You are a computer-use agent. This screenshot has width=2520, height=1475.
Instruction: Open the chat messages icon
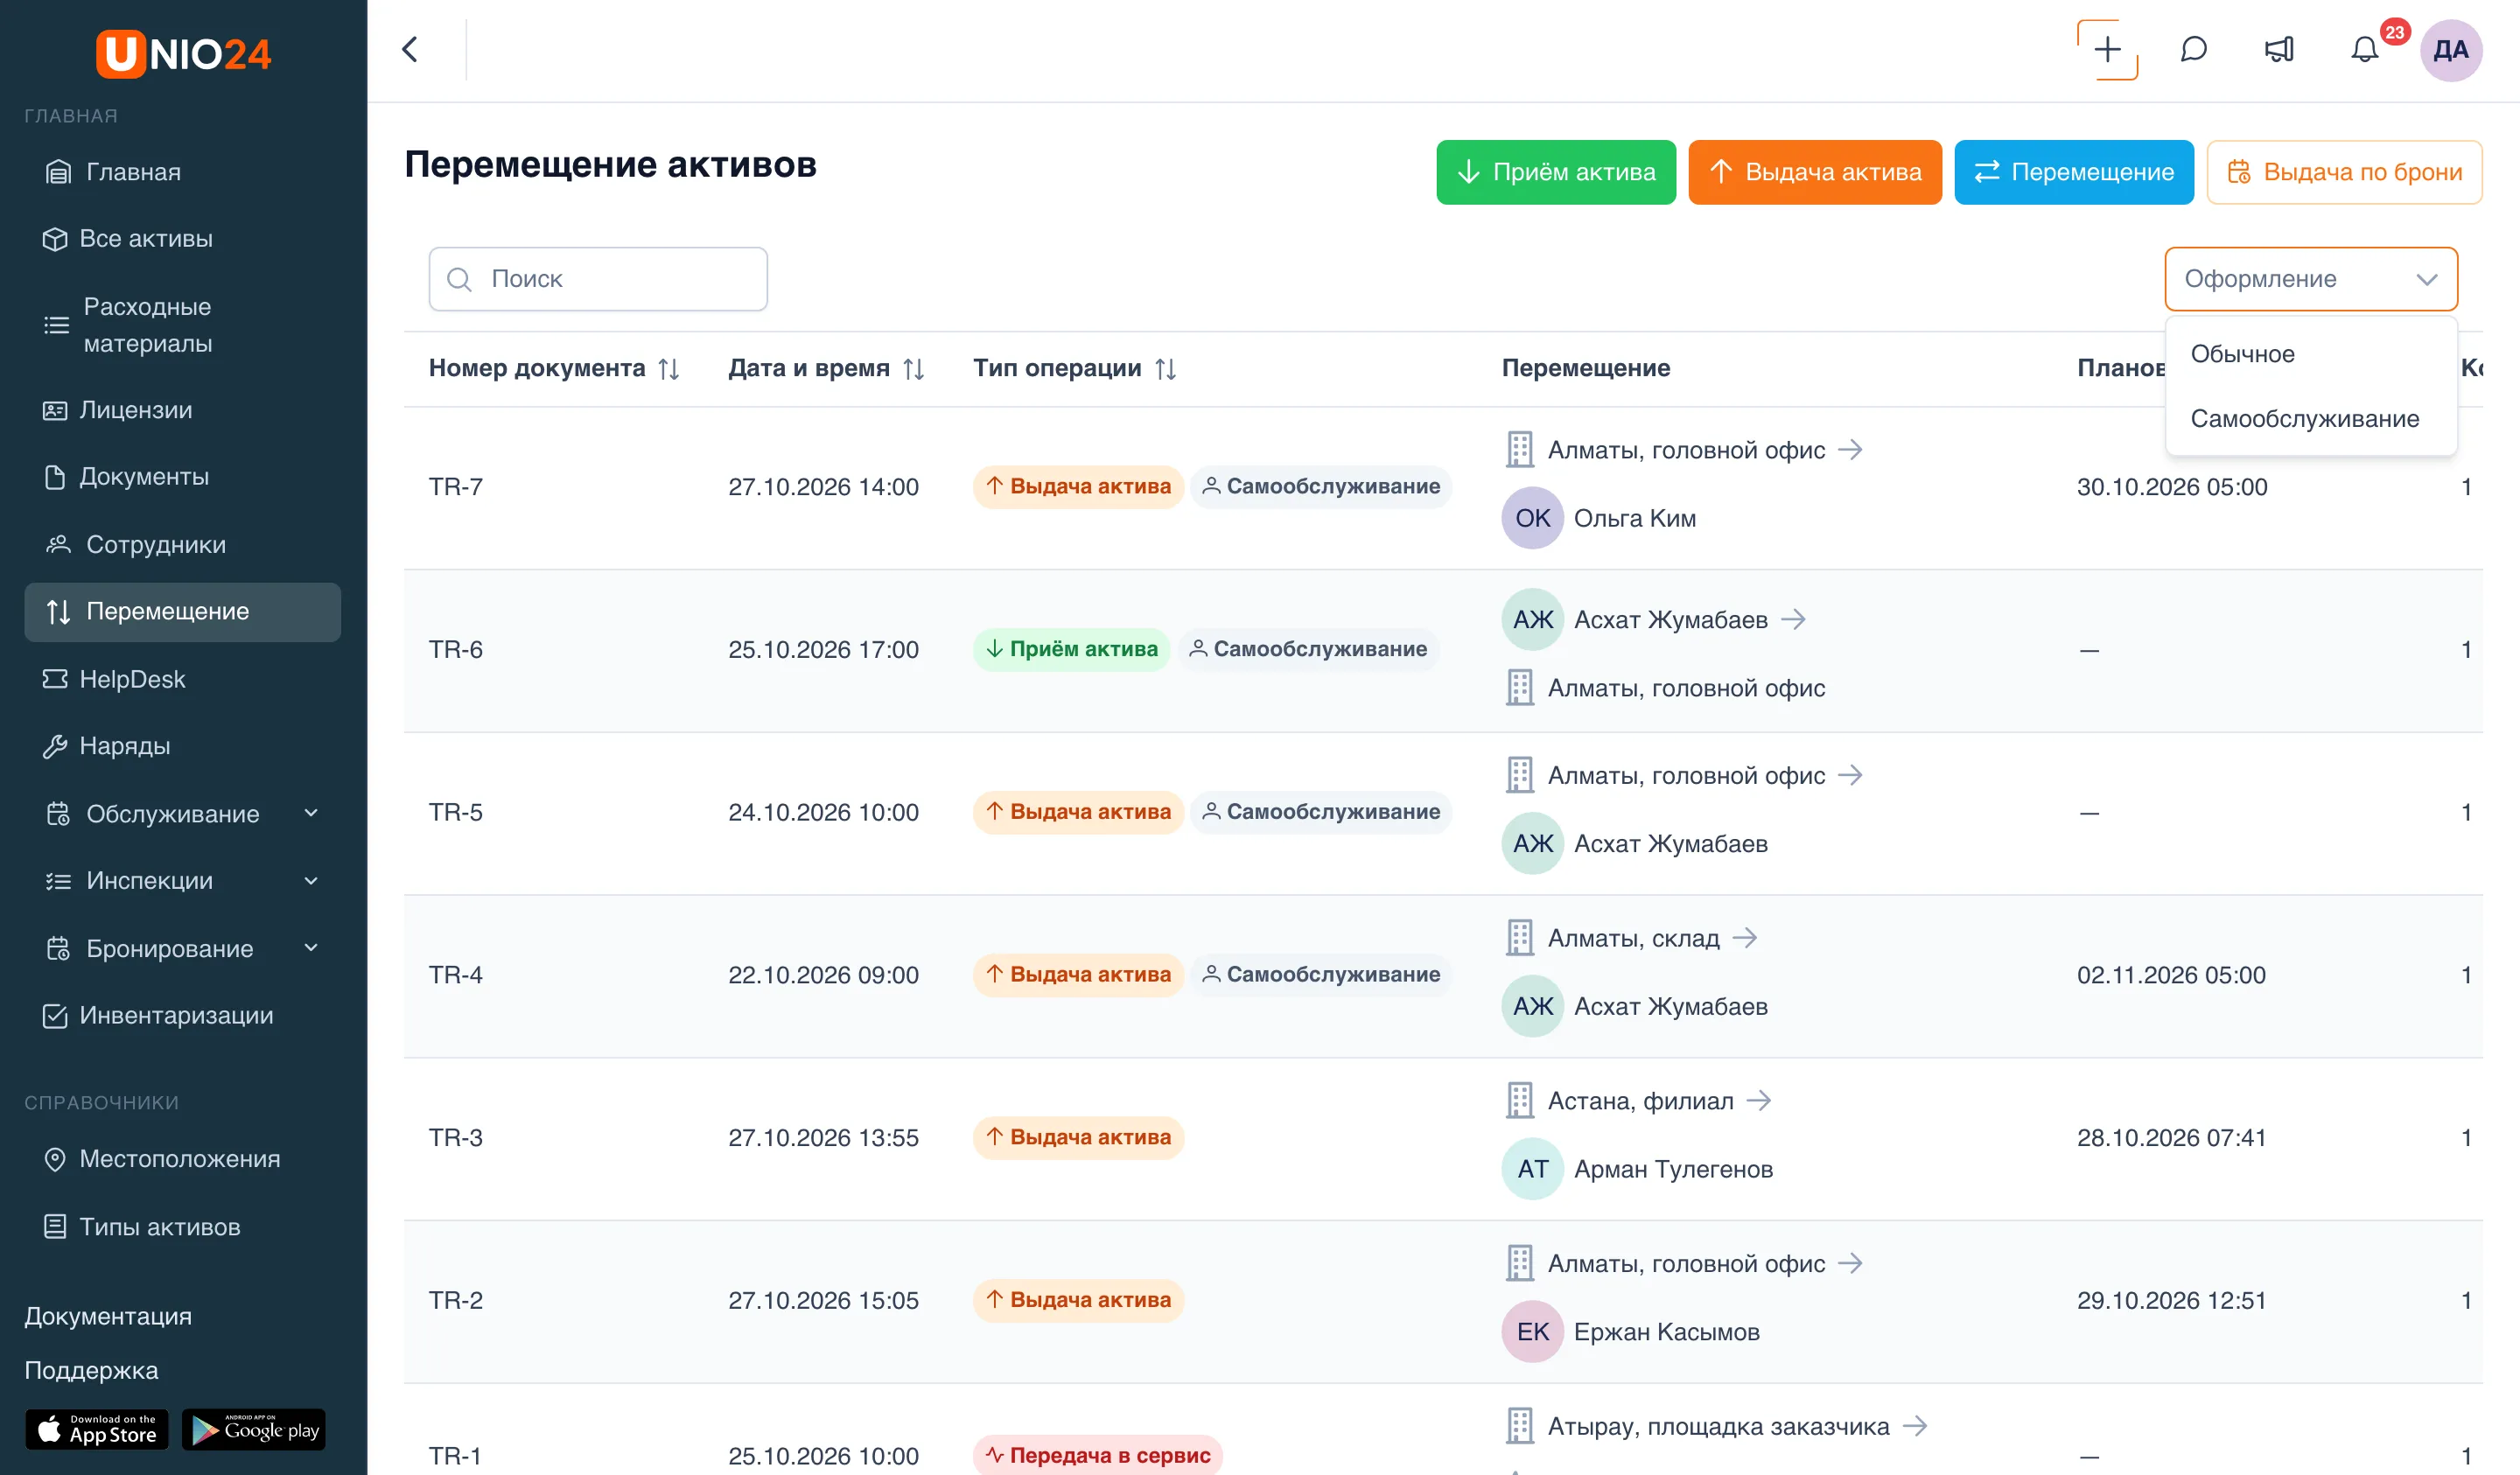coord(2193,50)
